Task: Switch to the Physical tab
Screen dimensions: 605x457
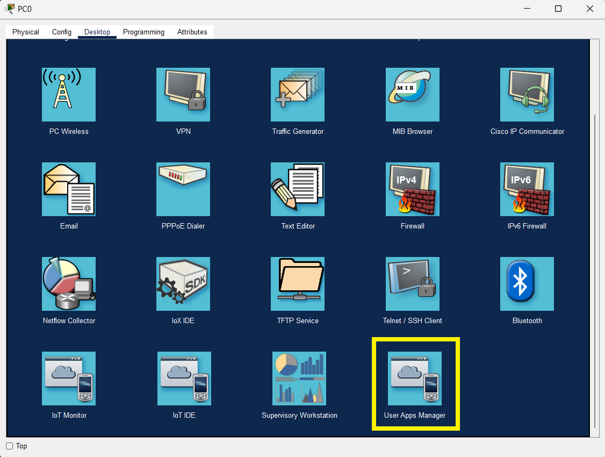Action: point(26,32)
